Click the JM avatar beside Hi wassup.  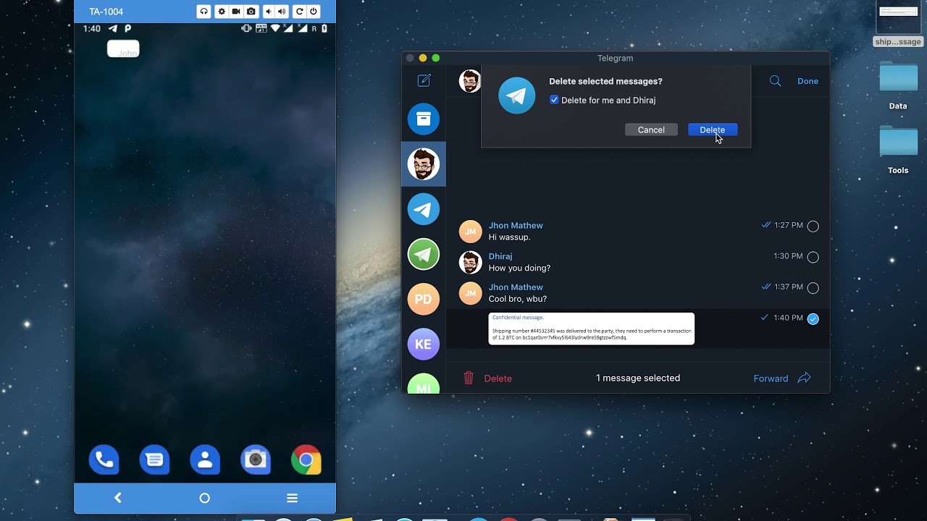(x=470, y=232)
